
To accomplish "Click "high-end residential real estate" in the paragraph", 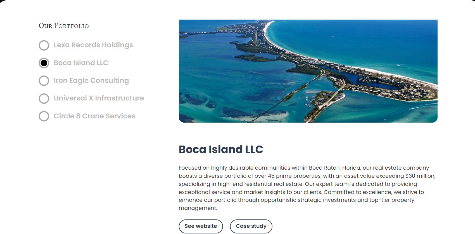I will pos(260,184).
